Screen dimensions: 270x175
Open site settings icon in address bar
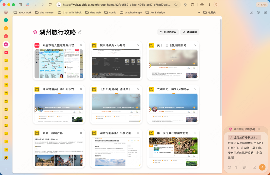click(59, 5)
